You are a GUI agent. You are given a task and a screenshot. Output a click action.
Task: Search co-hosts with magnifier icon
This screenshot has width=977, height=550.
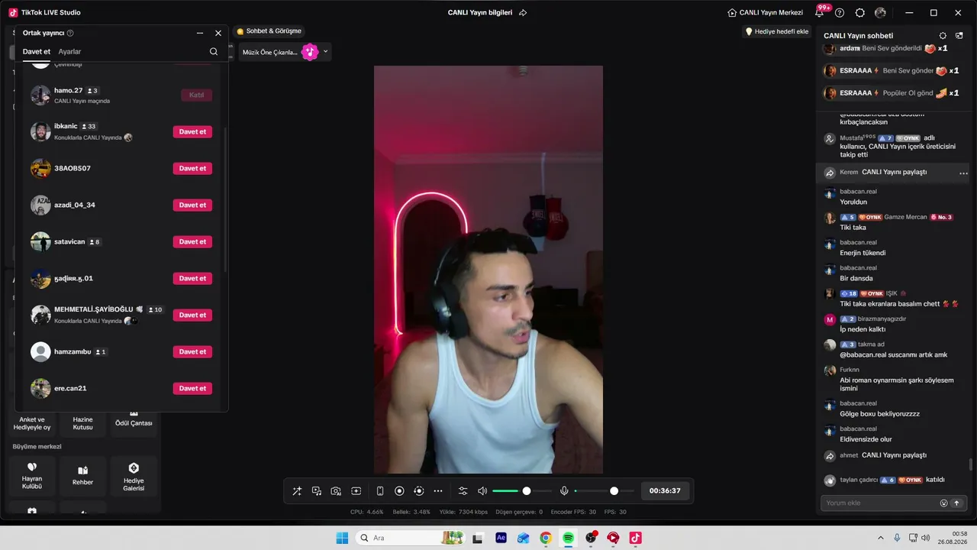(214, 52)
